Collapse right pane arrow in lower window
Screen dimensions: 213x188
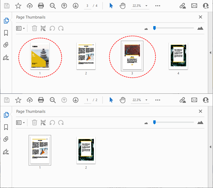(210, 147)
